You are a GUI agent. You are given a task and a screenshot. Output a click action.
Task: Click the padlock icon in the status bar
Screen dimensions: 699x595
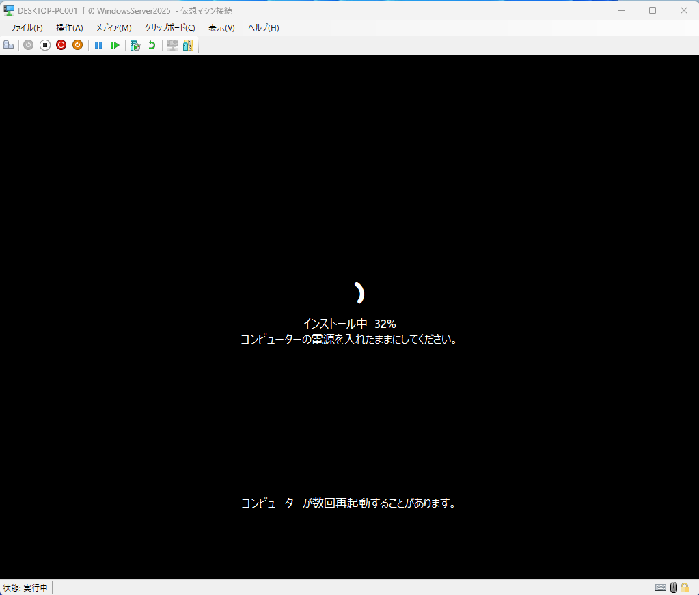(x=685, y=587)
